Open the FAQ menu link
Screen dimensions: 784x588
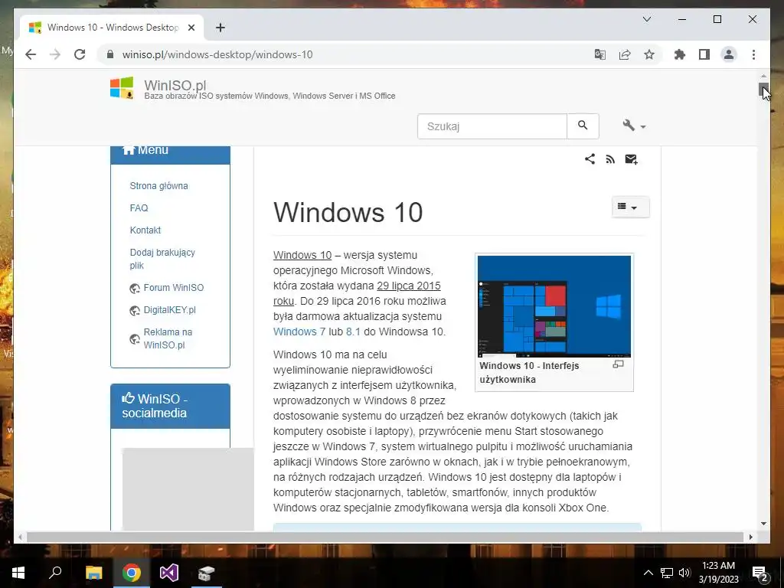139,208
